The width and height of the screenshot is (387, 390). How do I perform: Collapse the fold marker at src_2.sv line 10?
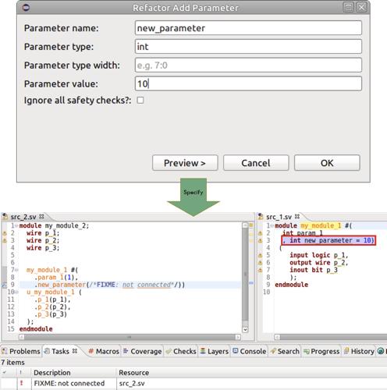tap(16, 292)
